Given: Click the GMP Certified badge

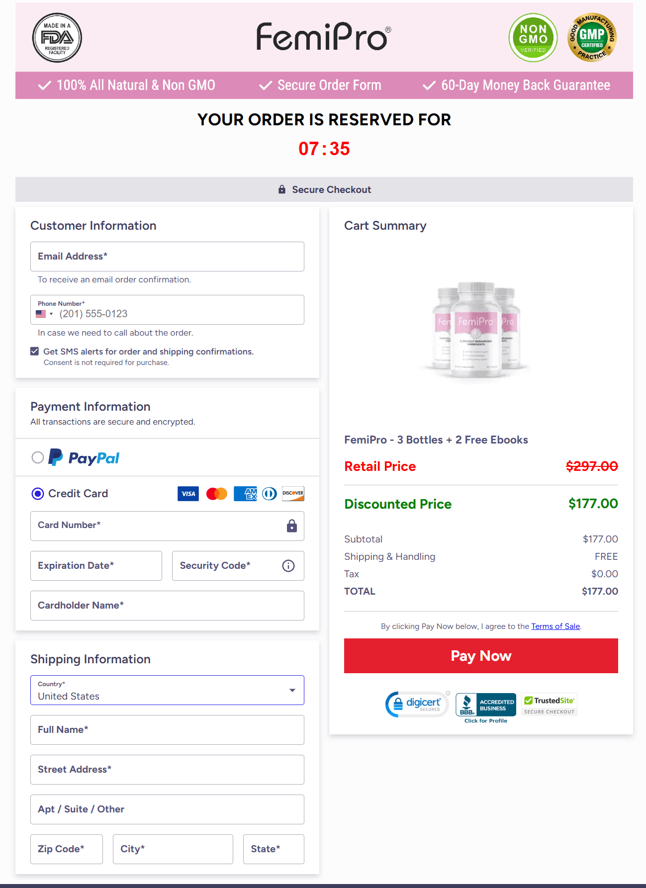Looking at the screenshot, I should coord(591,37).
